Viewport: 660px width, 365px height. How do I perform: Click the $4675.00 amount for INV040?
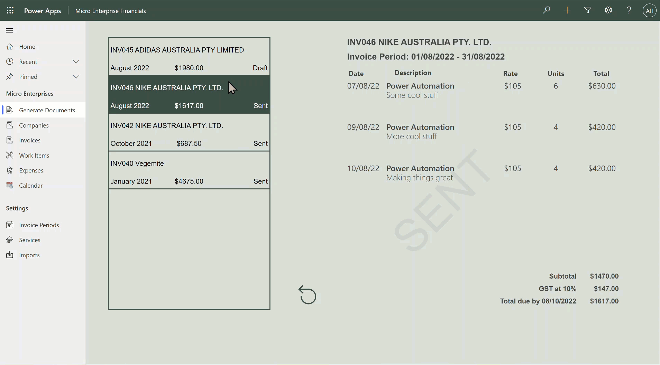click(x=189, y=181)
